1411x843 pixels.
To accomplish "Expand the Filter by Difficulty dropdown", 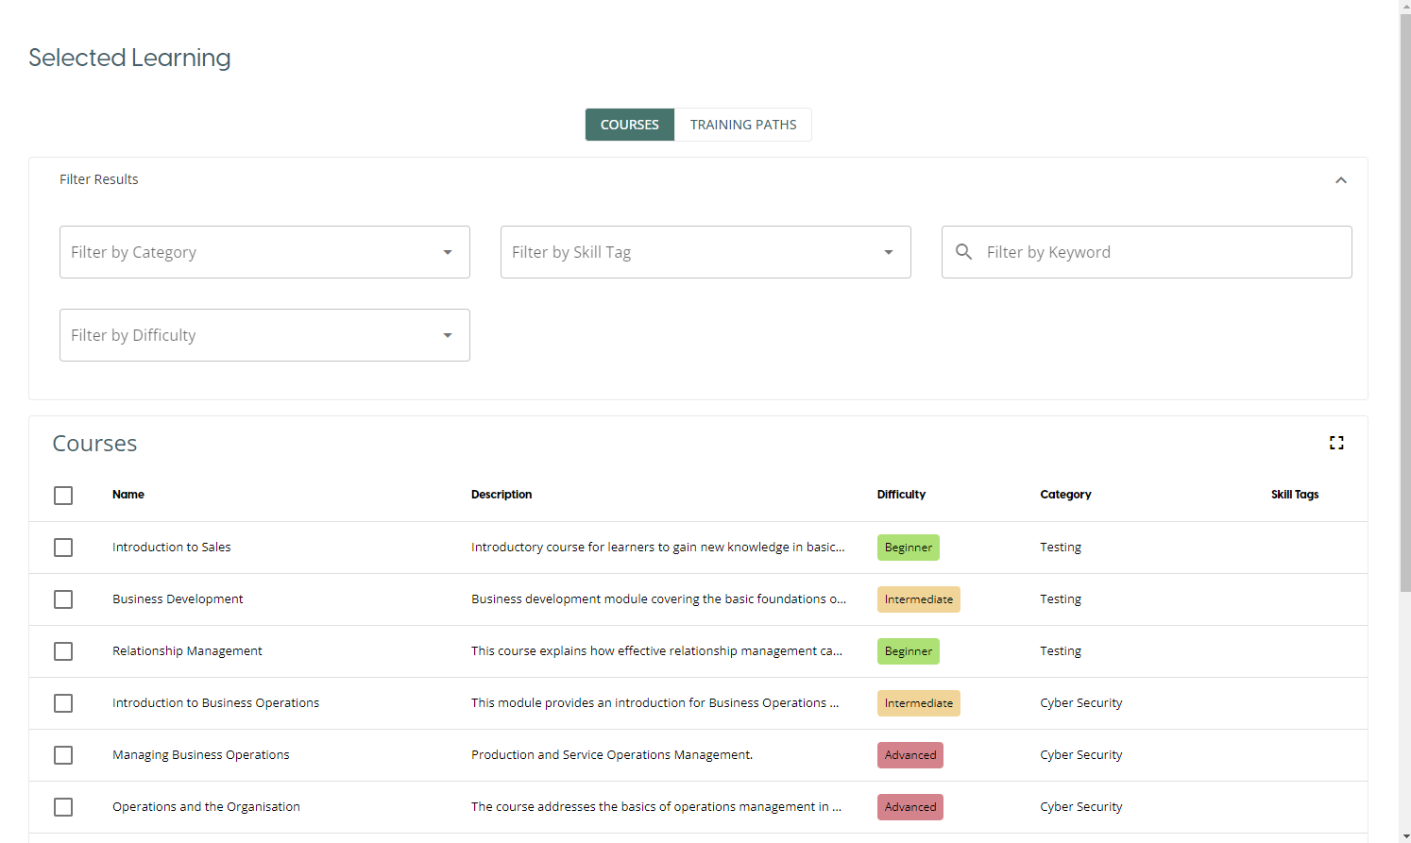I will pyautogui.click(x=264, y=335).
